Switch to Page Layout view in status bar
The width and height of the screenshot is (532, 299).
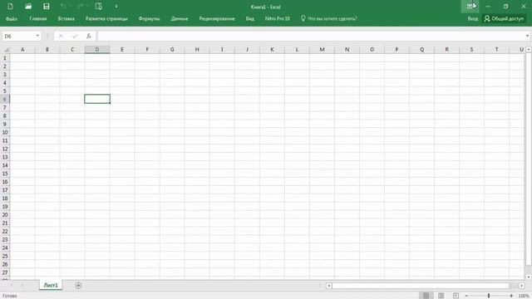[441, 296]
